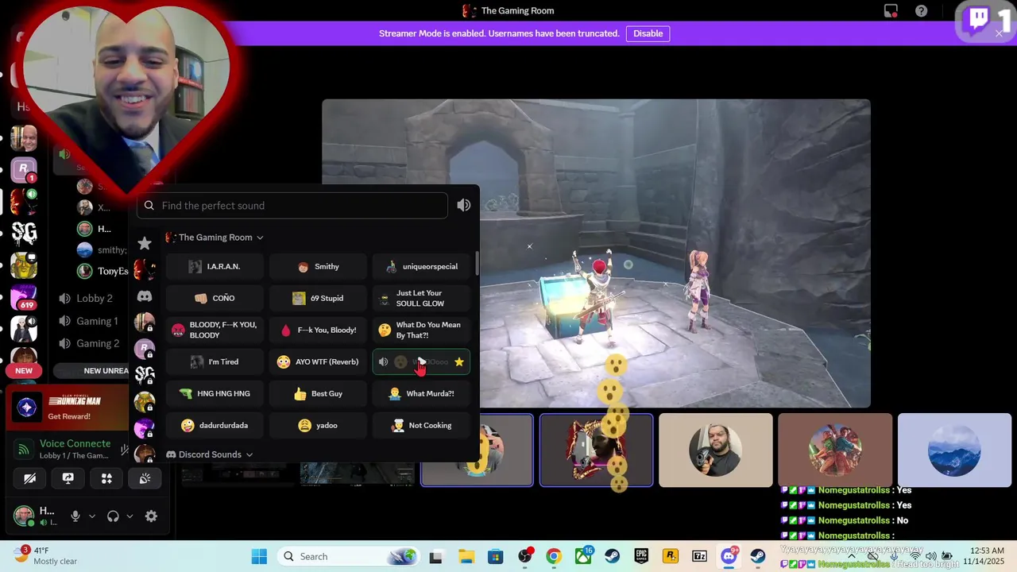1017x572 pixels.
Task: Open the Windows Start menu
Action: 259,556
